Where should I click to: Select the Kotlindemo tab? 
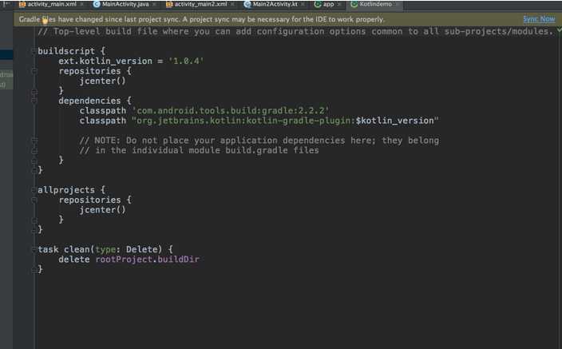(x=375, y=4)
